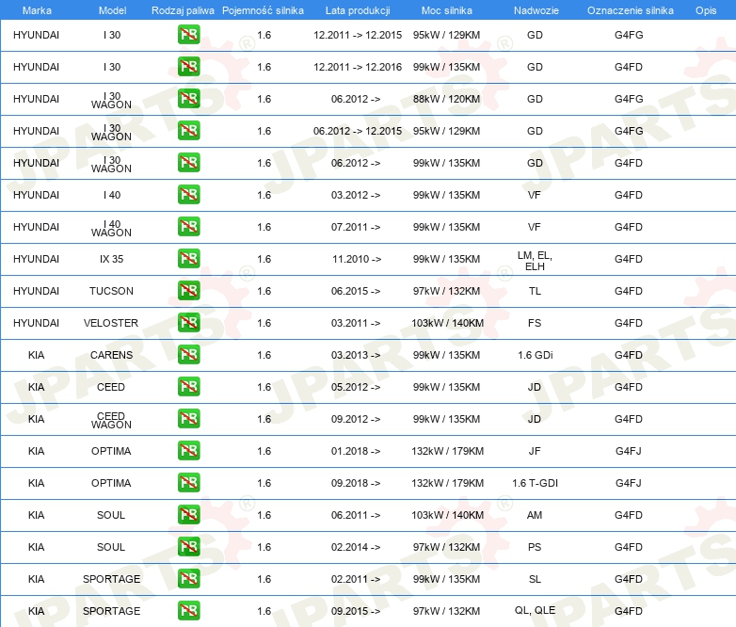Click date 09.2015 -> in SPORTAGE row

[356, 612]
